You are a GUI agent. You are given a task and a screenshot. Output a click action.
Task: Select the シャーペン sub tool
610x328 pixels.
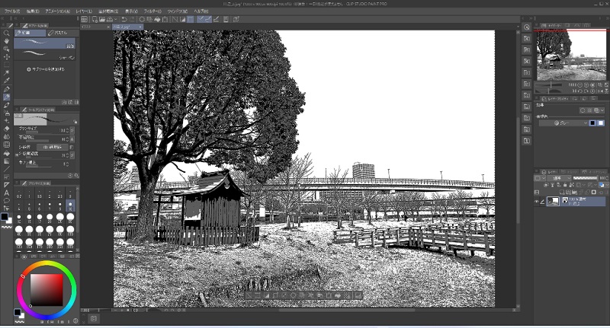tap(45, 55)
